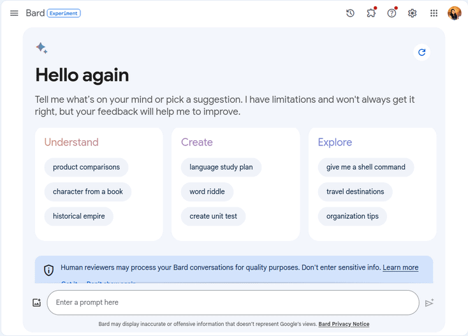468x336 pixels.
Task: Open Google apps grid
Action: point(434,13)
